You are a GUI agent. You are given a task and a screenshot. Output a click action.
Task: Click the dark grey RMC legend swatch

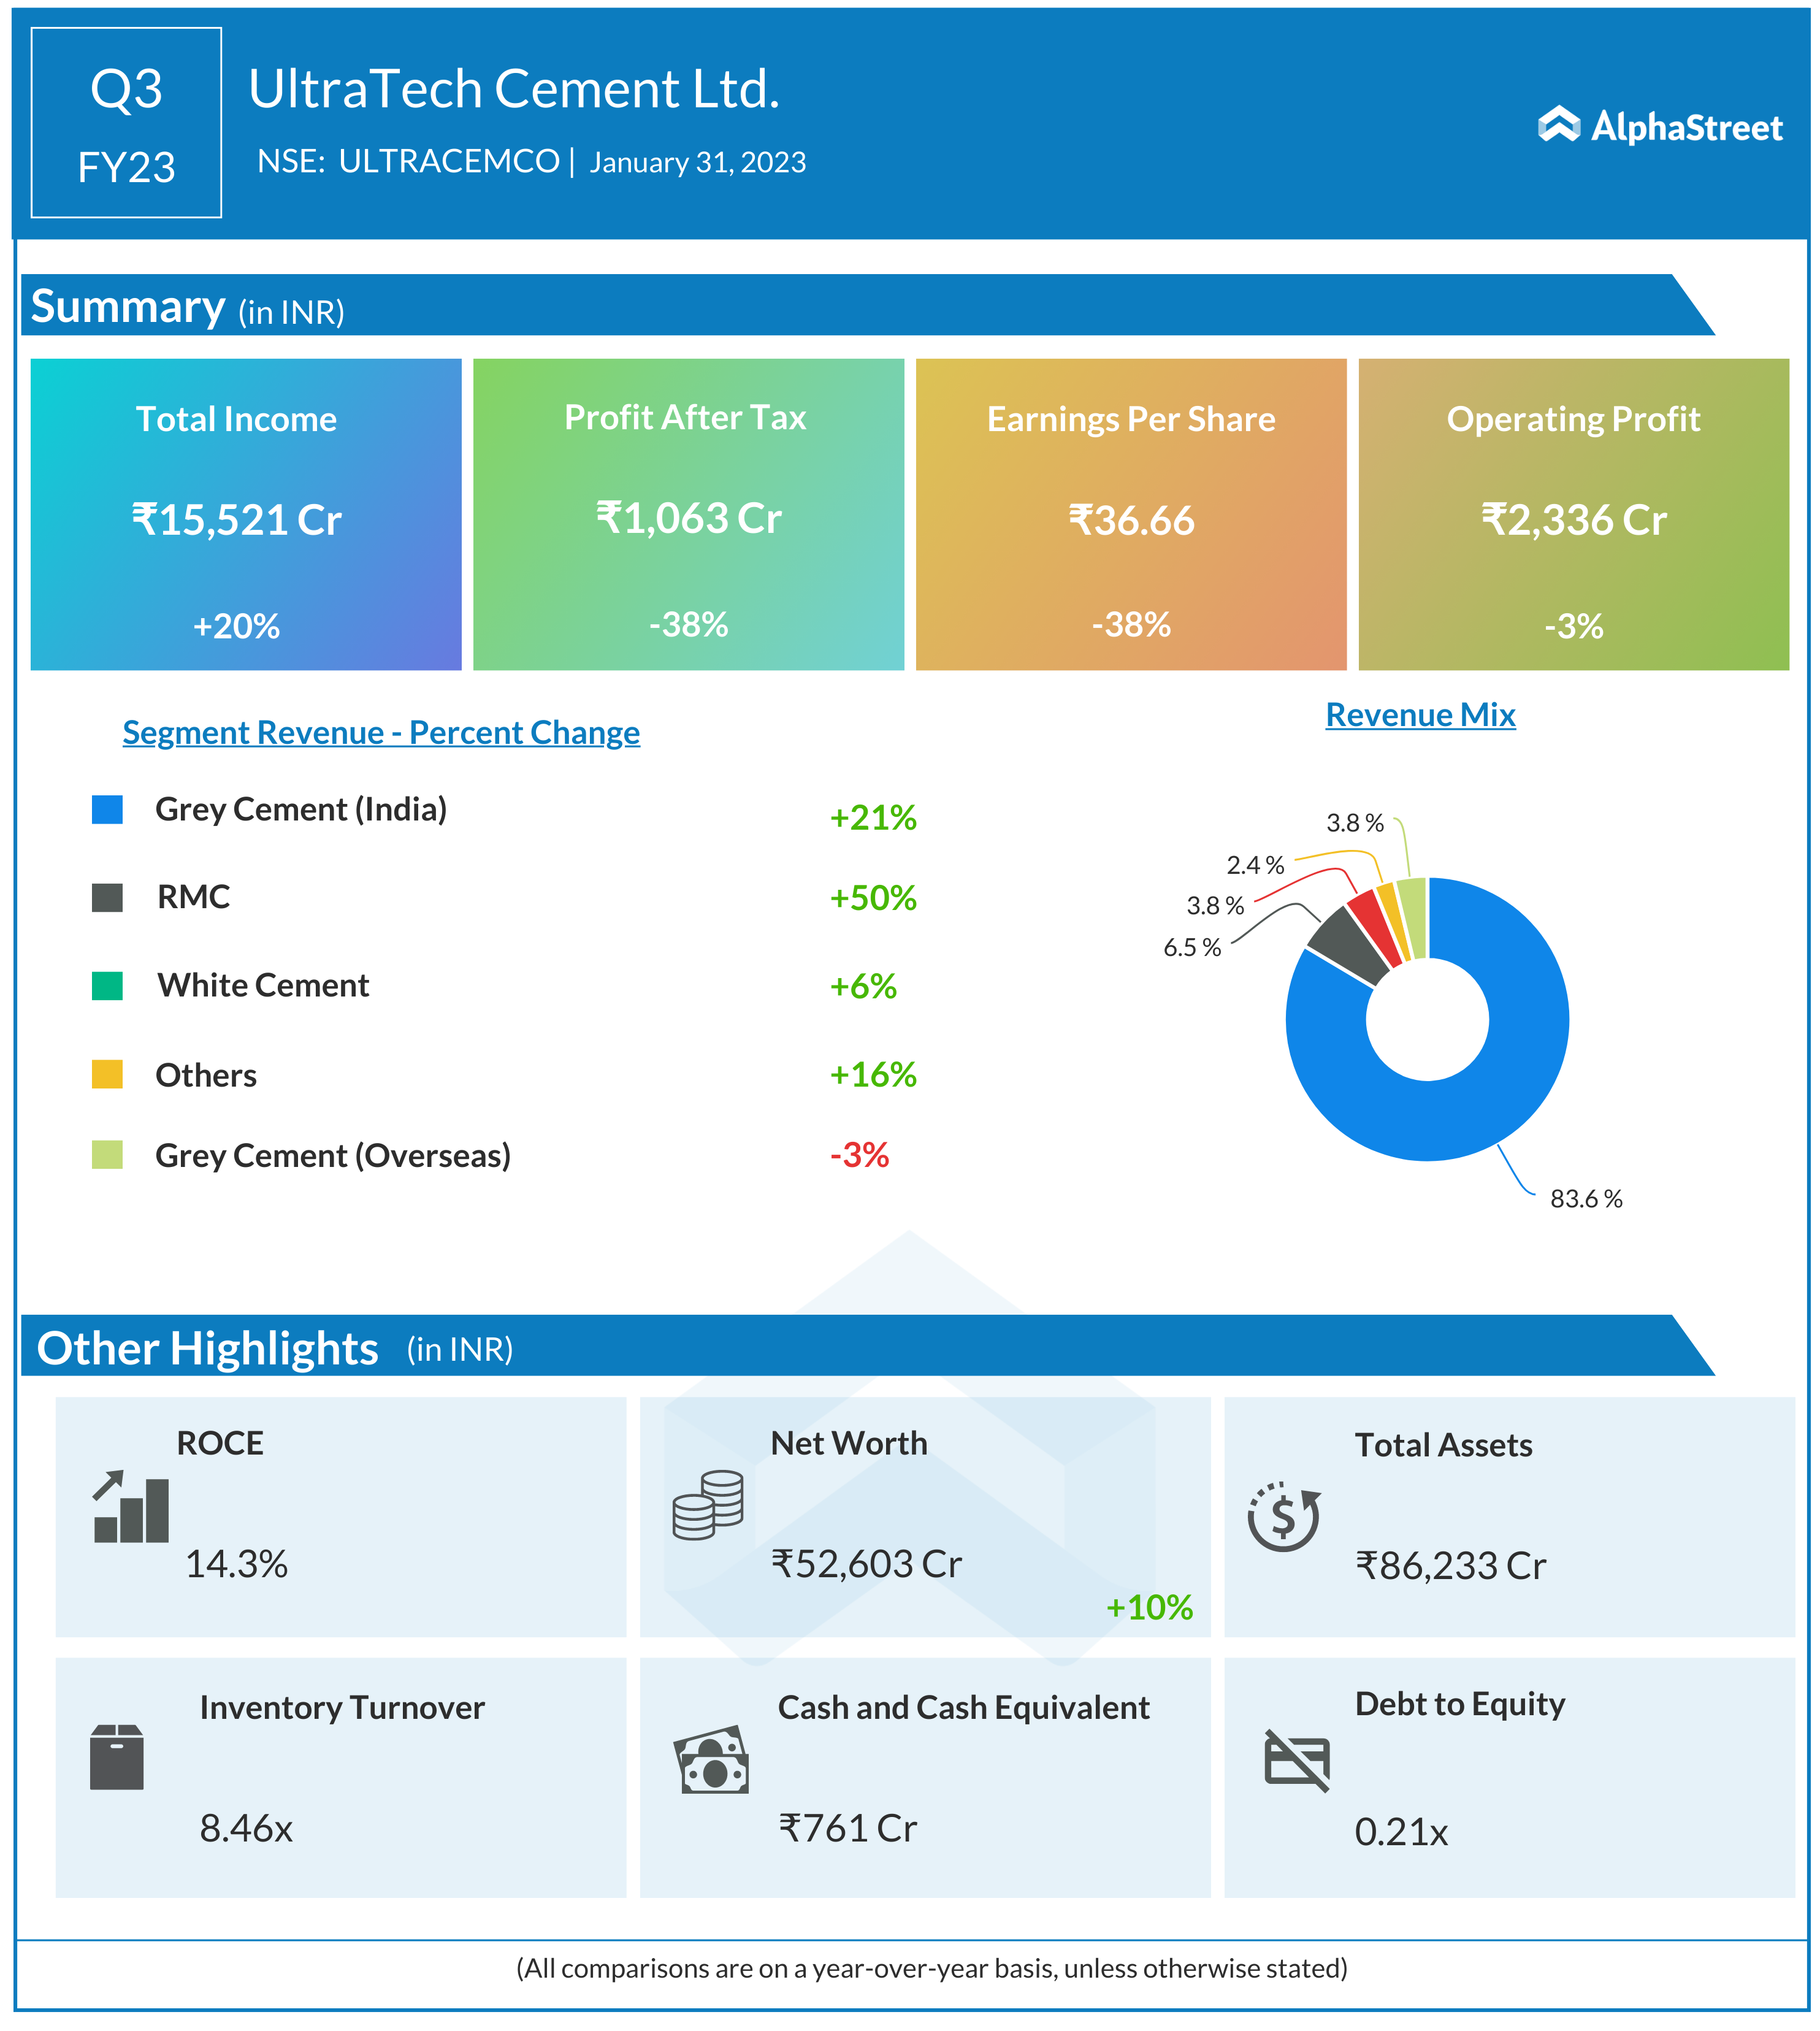[107, 897]
